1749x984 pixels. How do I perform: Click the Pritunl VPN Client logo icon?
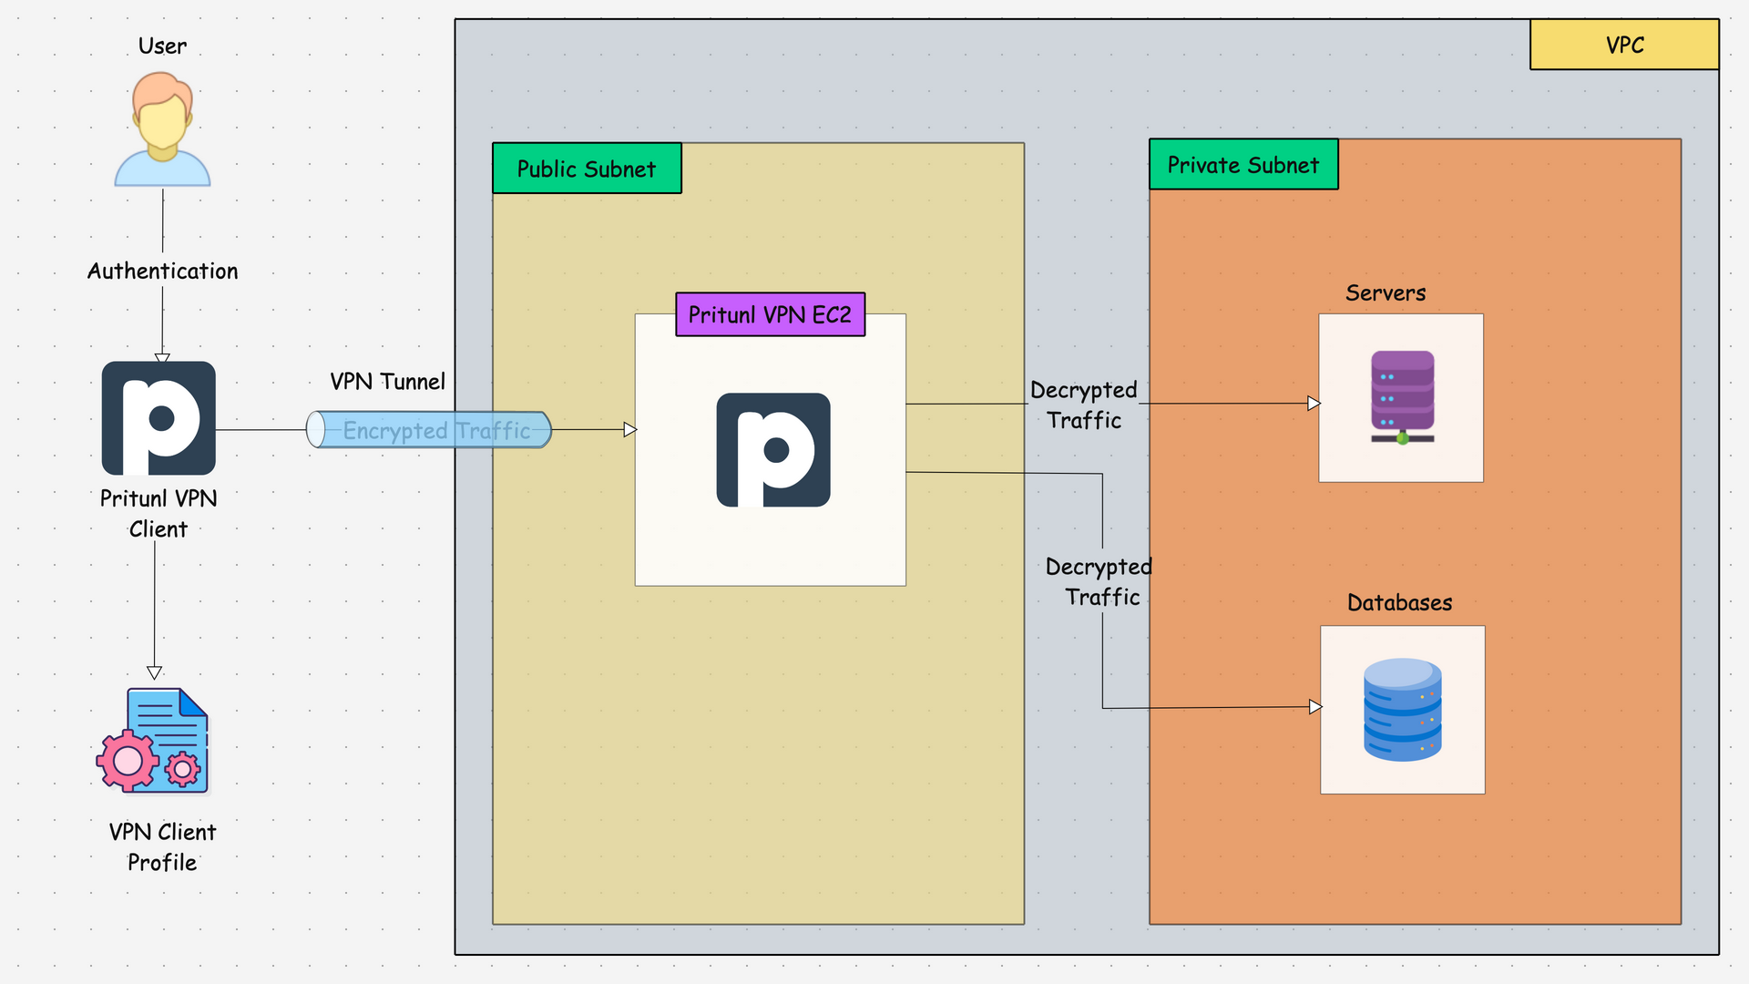click(157, 419)
